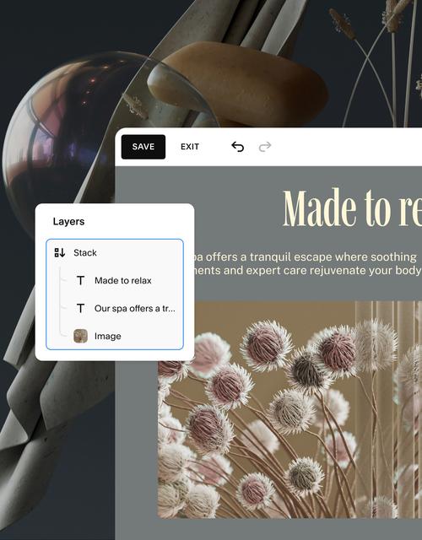Click the Layers panel title
Image resolution: width=422 pixels, height=540 pixels.
point(68,221)
